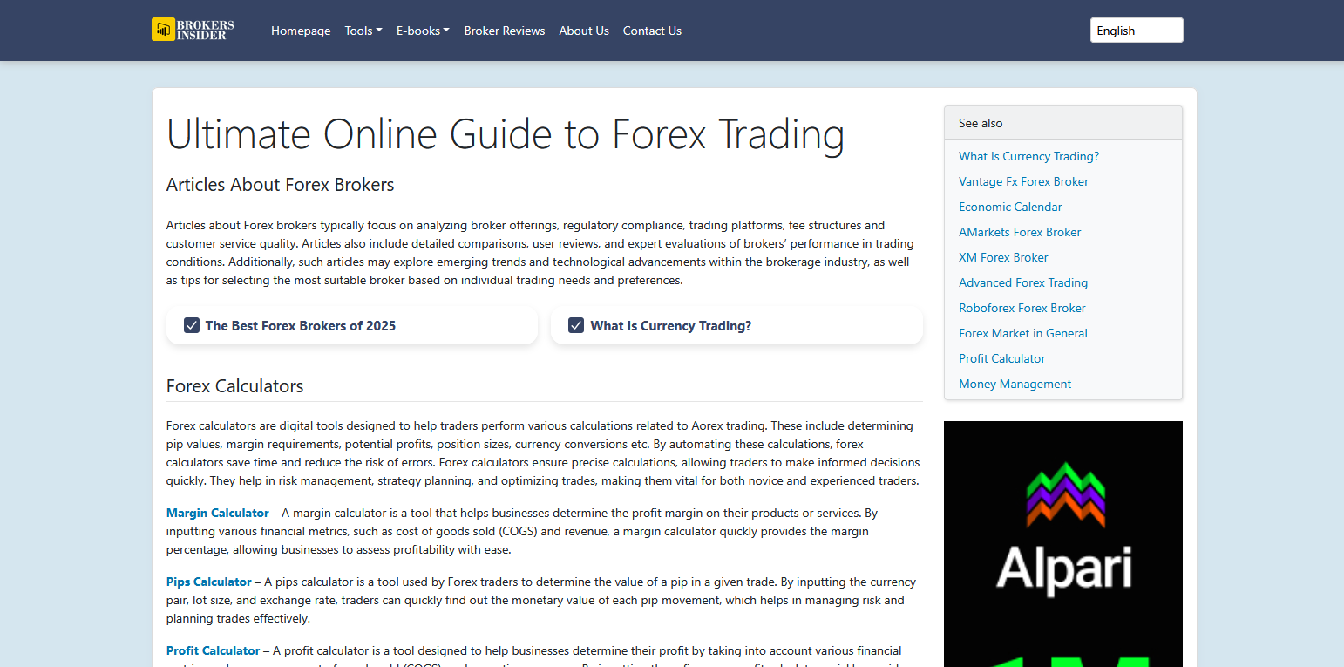This screenshot has width=1344, height=667.
Task: Open the Homepage menu item
Action: pos(301,31)
